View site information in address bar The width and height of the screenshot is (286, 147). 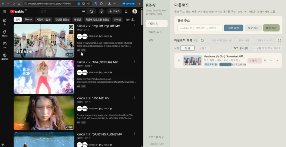click(x=25, y=4)
